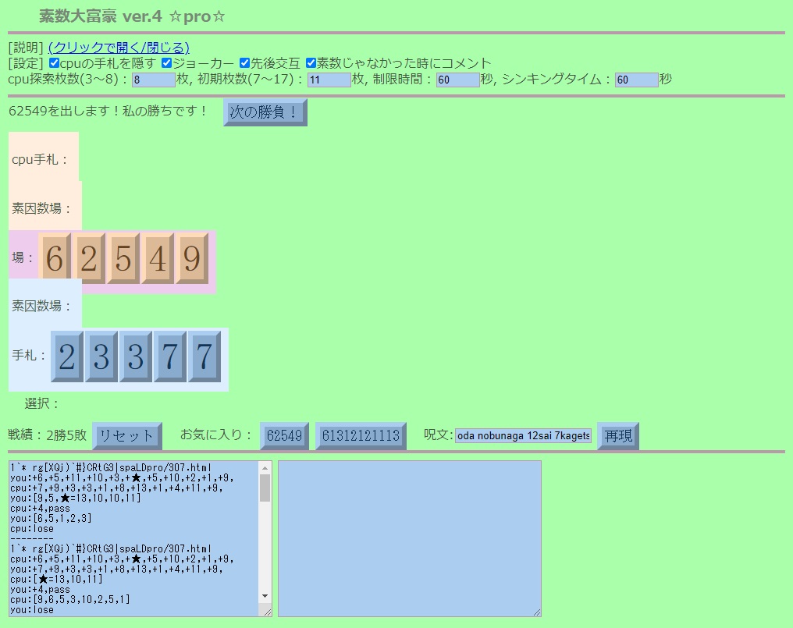Click the 4 card on the field
Image resolution: width=793 pixels, height=628 pixels.
click(x=158, y=258)
